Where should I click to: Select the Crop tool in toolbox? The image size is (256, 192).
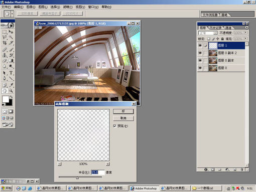(5, 43)
